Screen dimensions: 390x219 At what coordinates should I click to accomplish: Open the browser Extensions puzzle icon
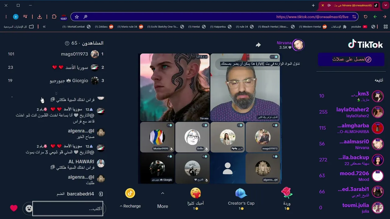click(54, 17)
